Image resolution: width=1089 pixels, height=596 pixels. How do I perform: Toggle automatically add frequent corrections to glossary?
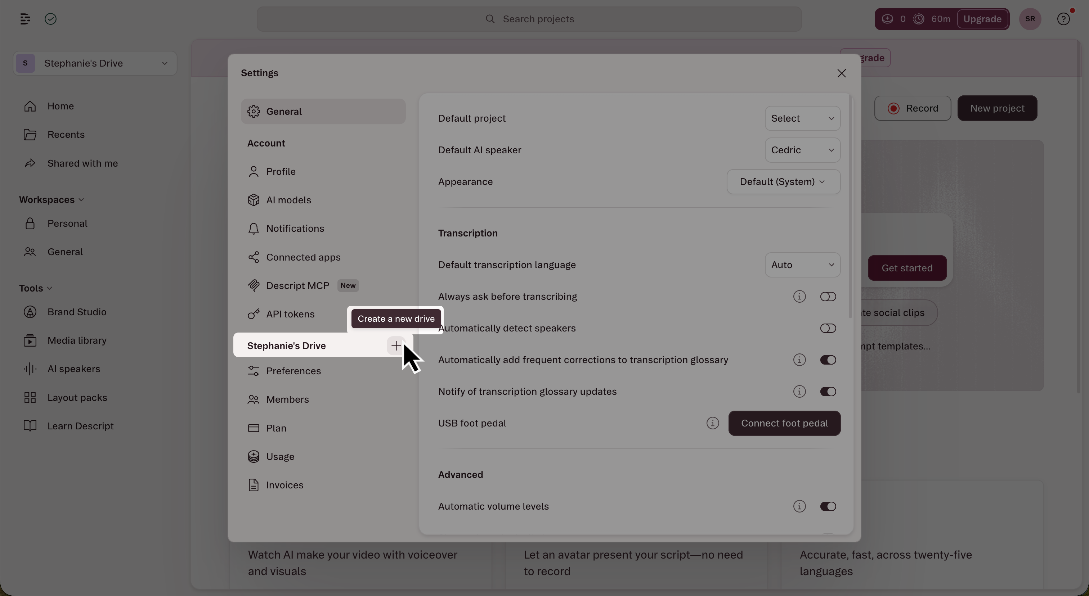click(x=828, y=360)
